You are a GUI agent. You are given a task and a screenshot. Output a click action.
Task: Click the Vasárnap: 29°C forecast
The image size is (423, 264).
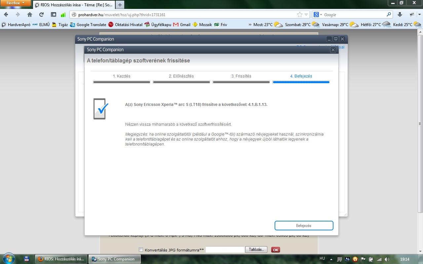340,24
